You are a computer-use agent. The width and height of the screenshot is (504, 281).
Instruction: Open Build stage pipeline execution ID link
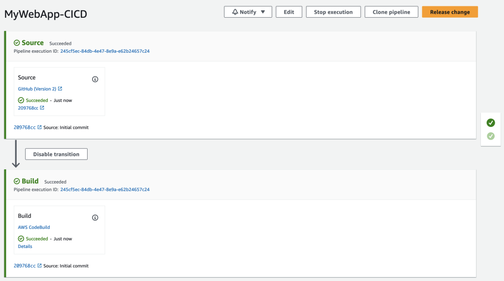(105, 189)
